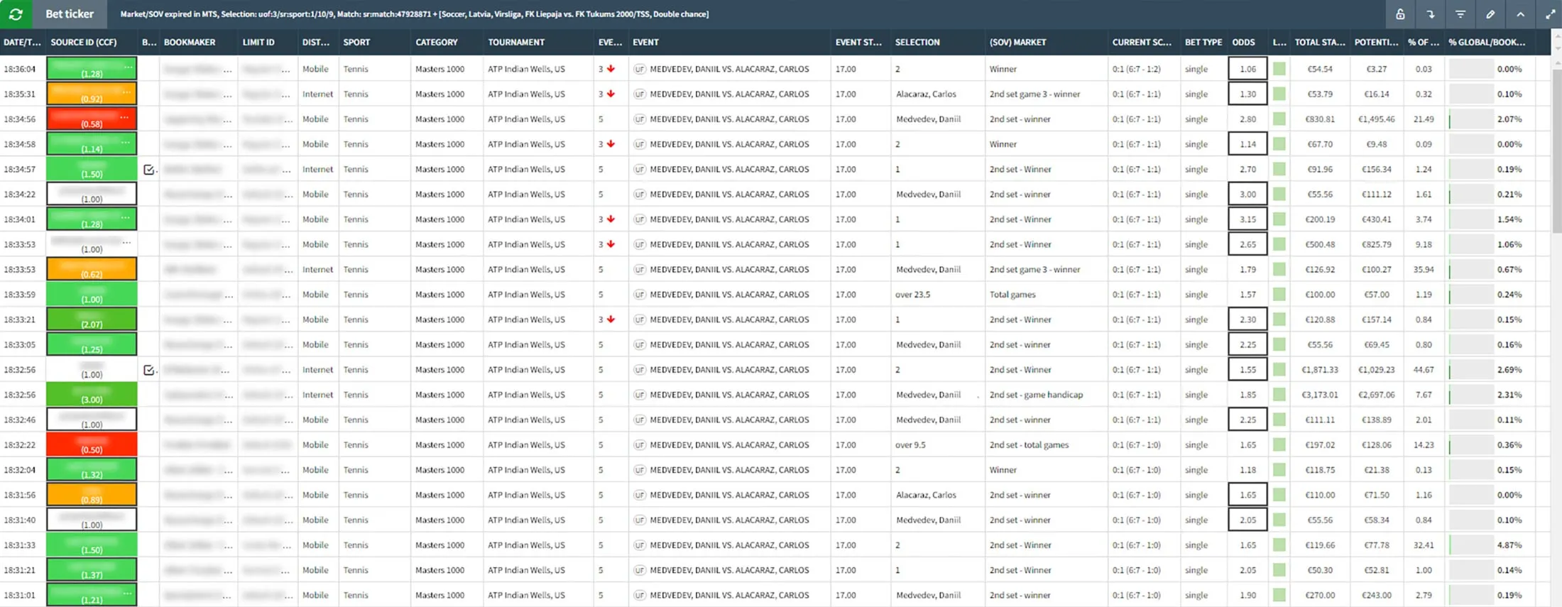The image size is (1562, 607).
Task: Collapse the panel with the up chevron
Action: [1520, 14]
